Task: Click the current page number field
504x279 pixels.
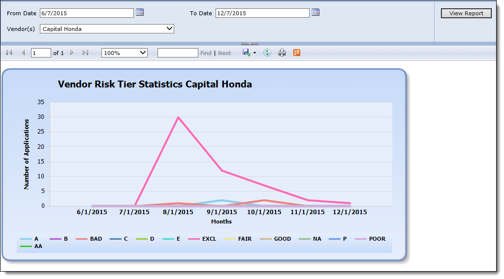Action: pyautogui.click(x=41, y=53)
